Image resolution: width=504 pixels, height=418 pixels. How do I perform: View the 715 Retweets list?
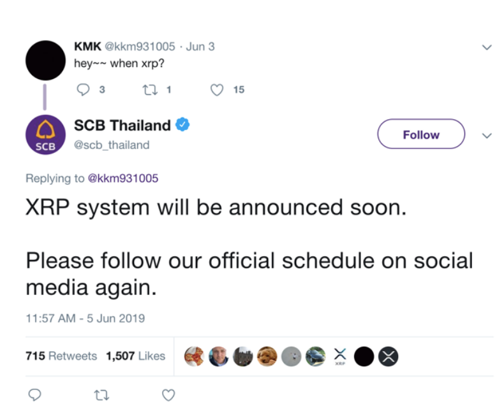point(61,356)
